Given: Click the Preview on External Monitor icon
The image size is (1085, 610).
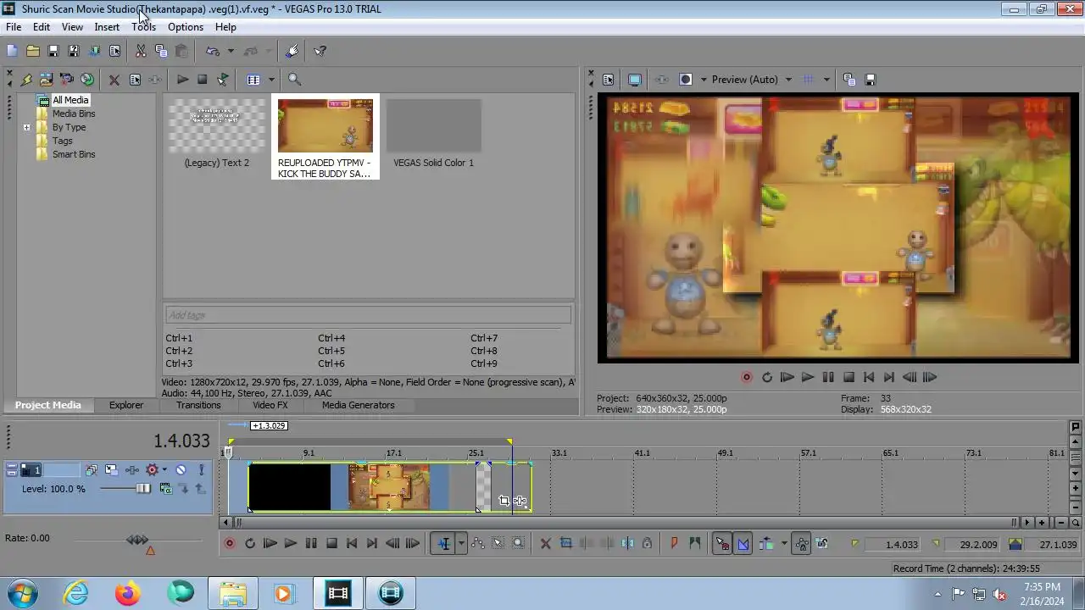Looking at the screenshot, I should [x=634, y=80].
